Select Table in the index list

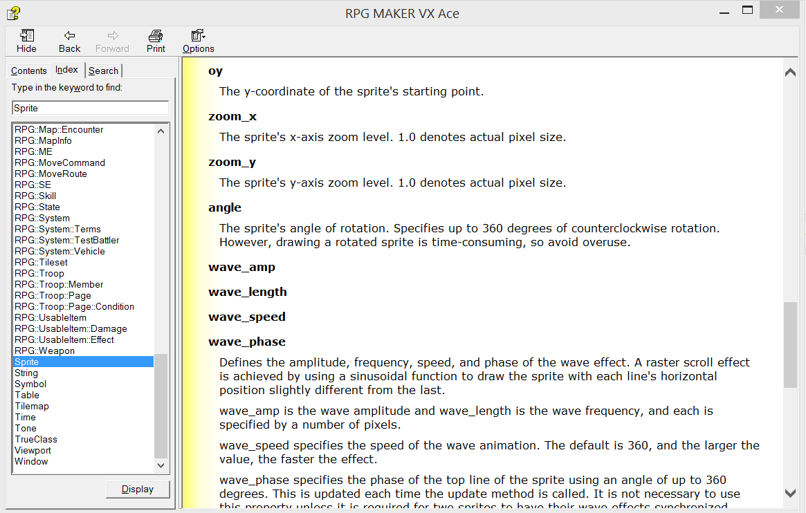pos(27,395)
